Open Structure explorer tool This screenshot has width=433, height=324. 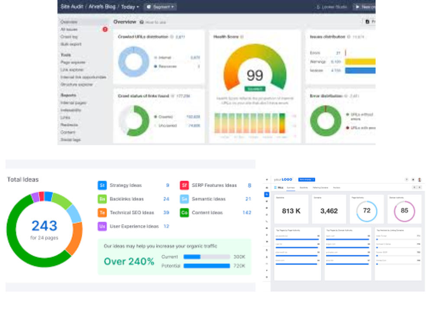[x=77, y=85]
